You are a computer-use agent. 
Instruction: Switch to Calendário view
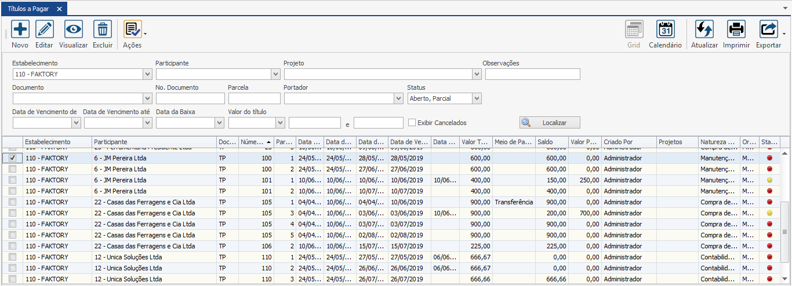coord(665,30)
